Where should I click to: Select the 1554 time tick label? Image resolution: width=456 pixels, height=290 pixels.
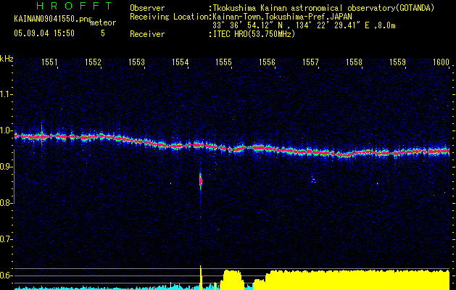[x=181, y=63]
